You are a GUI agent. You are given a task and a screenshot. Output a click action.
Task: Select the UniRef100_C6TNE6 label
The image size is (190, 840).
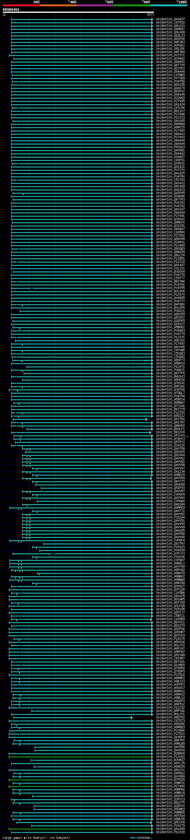(x=170, y=75)
